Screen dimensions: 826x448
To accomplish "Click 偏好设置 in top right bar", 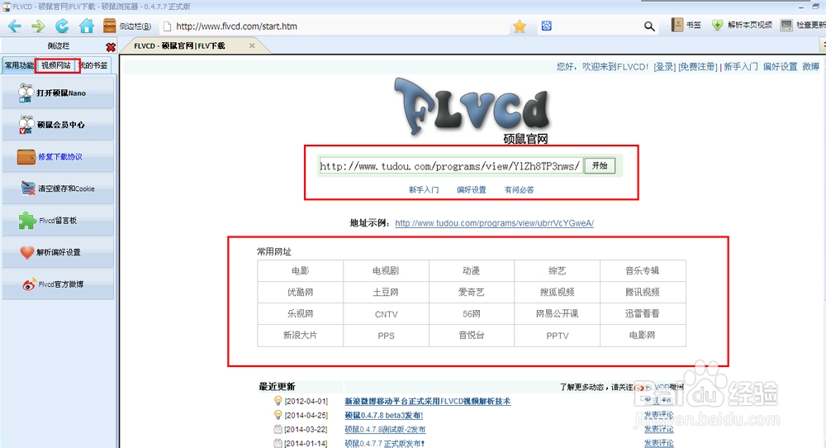I will tap(781, 66).
